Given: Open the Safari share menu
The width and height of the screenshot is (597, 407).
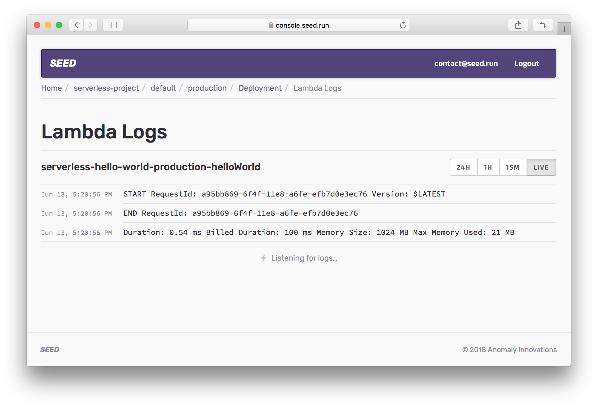Looking at the screenshot, I should pos(518,25).
